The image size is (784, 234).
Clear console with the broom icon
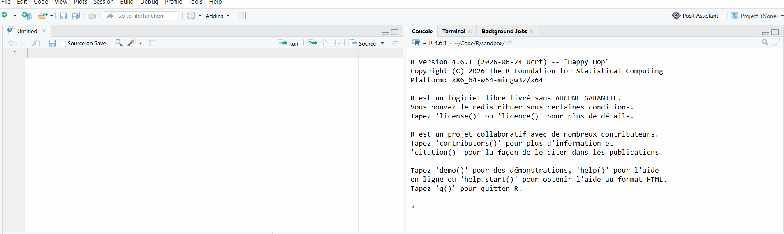[776, 42]
